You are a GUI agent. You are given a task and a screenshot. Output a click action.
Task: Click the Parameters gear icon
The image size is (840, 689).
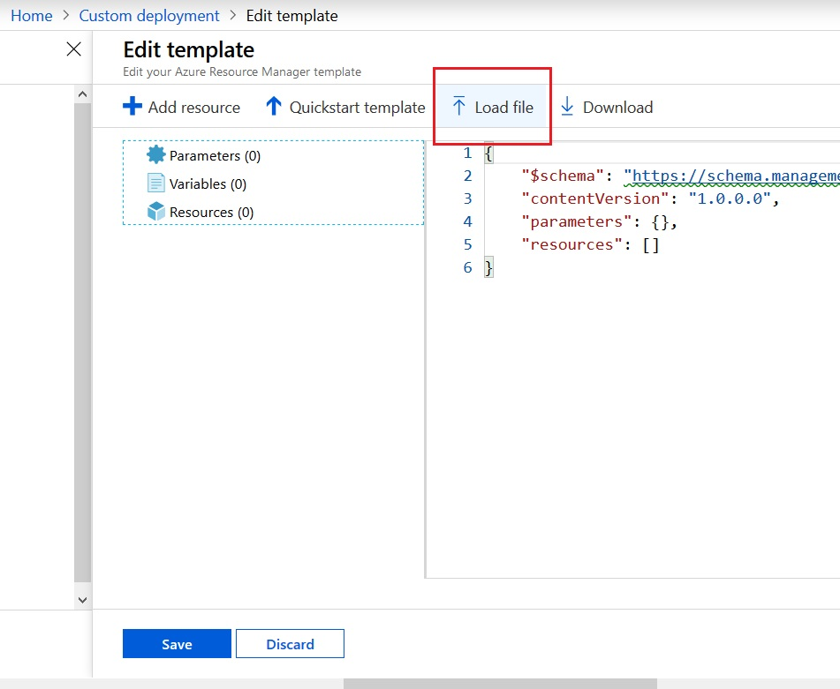point(156,155)
